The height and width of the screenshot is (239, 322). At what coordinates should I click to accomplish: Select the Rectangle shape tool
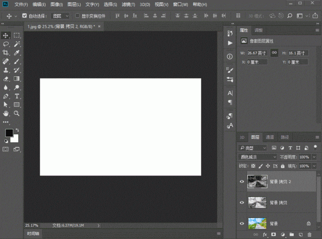click(x=17, y=105)
